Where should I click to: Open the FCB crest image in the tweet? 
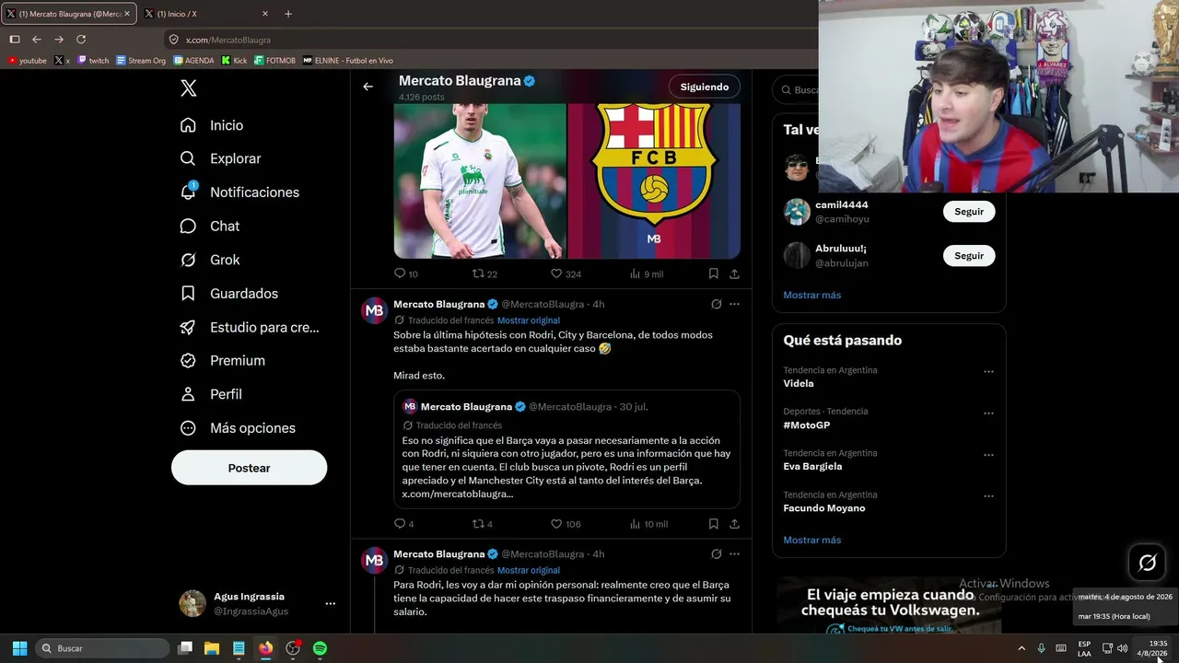click(654, 180)
